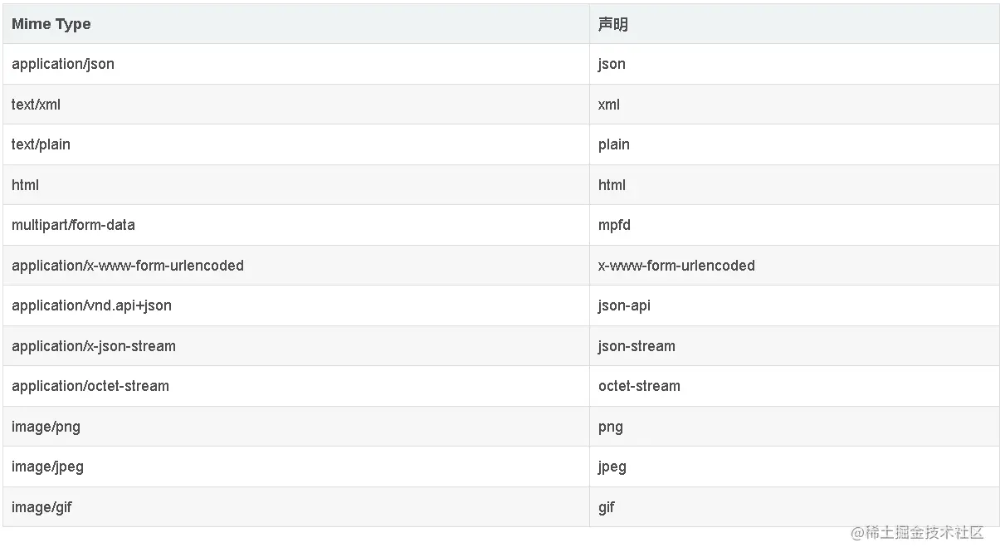Select the "image/jpeg" cell
This screenshot has width=1000, height=557.
coord(47,467)
